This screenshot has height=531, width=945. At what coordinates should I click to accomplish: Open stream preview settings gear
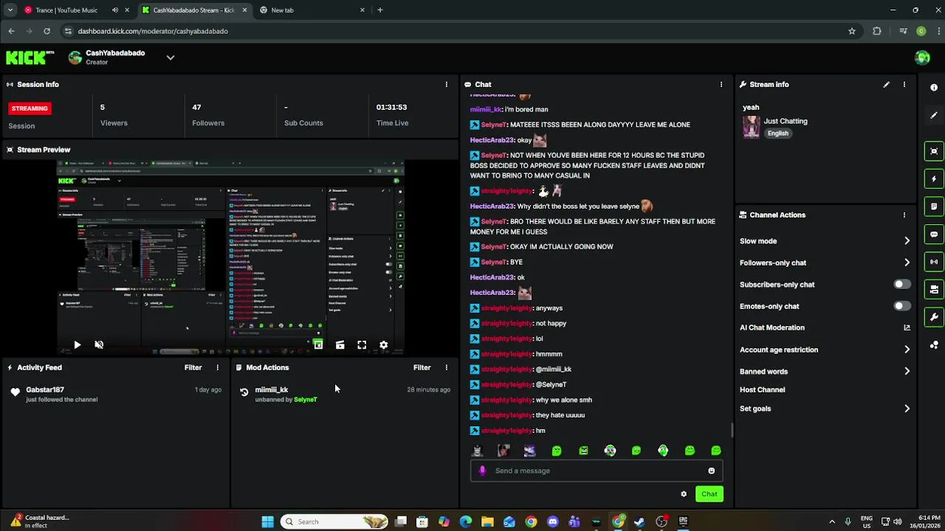(x=384, y=345)
